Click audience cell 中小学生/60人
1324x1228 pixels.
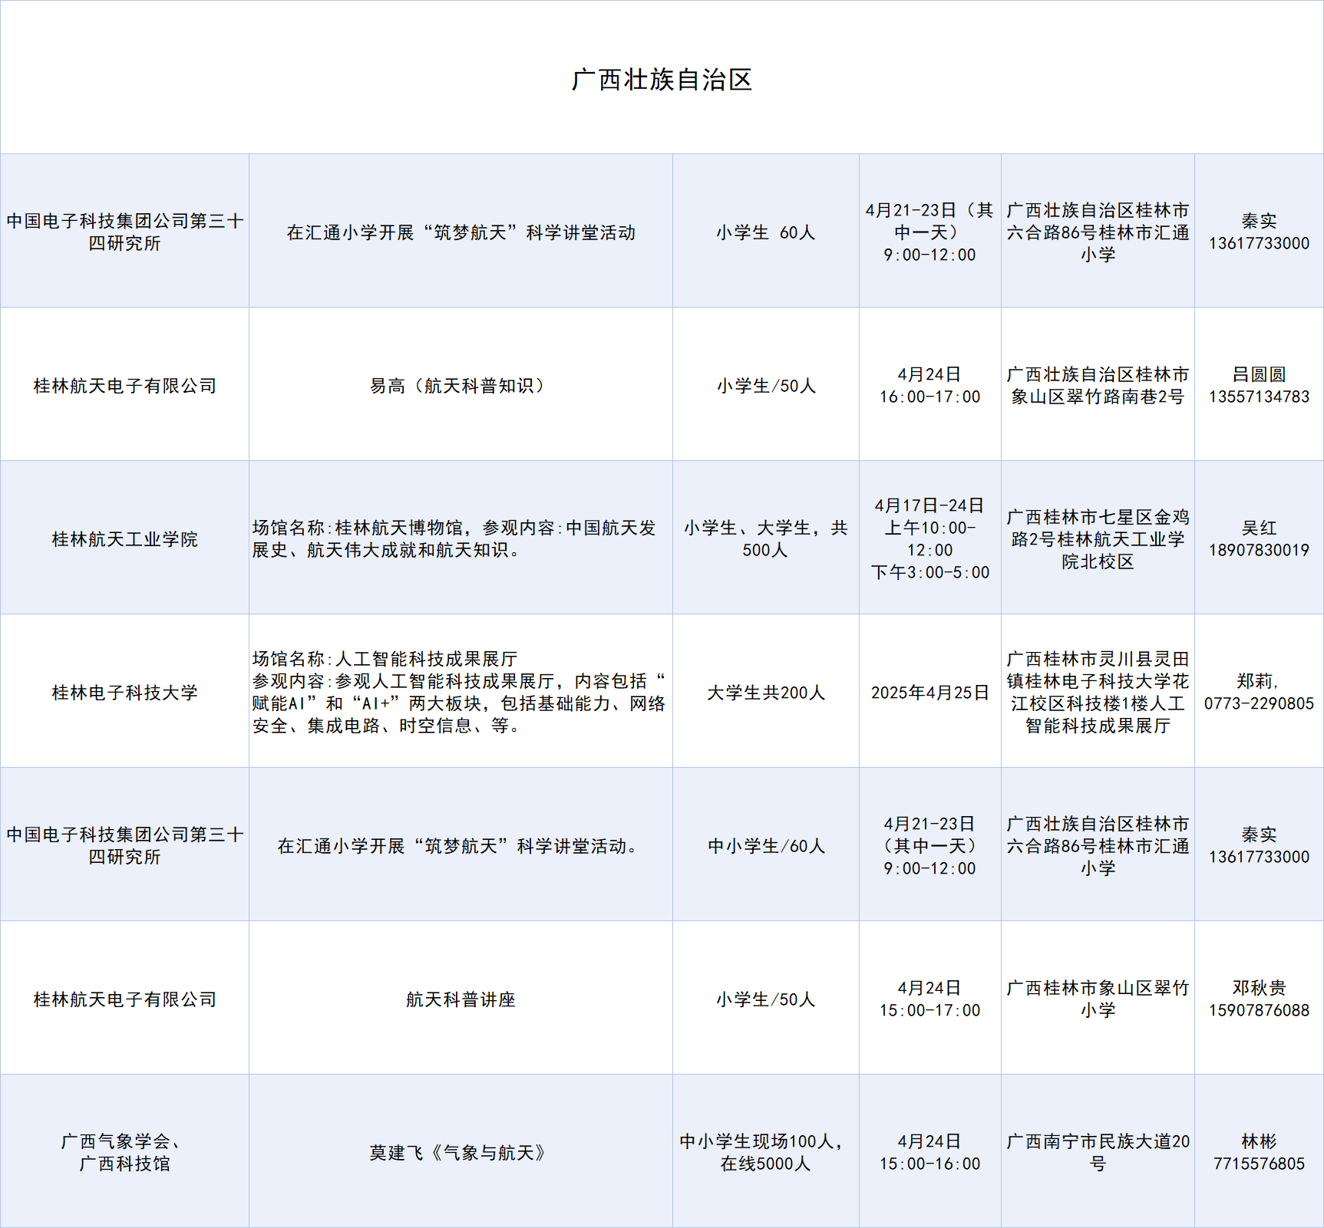coord(766,844)
